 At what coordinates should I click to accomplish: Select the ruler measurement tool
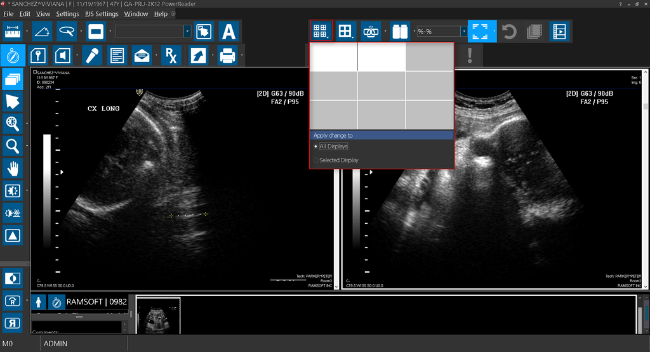[x=13, y=31]
